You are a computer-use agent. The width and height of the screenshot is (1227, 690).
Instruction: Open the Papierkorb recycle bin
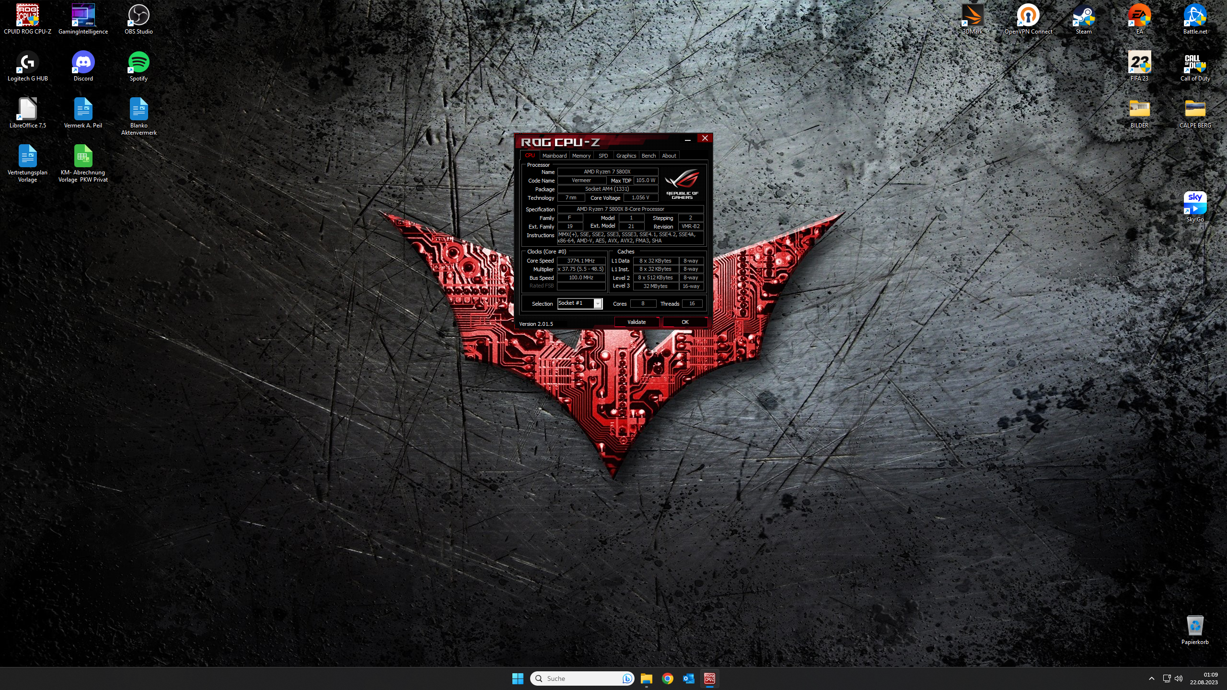point(1194,626)
